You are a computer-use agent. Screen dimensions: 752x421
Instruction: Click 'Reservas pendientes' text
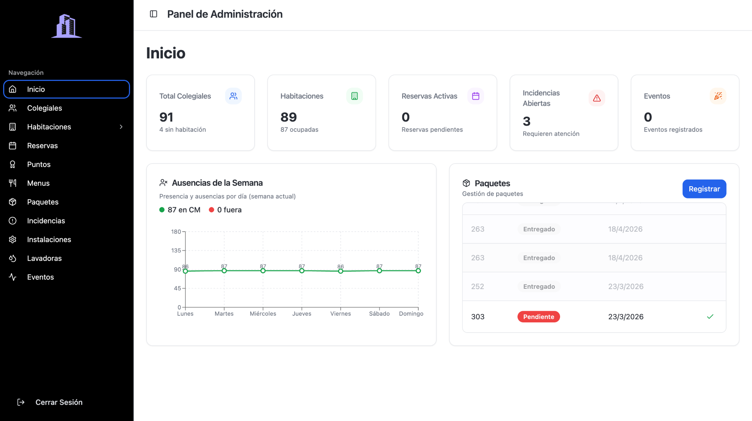[432, 130]
